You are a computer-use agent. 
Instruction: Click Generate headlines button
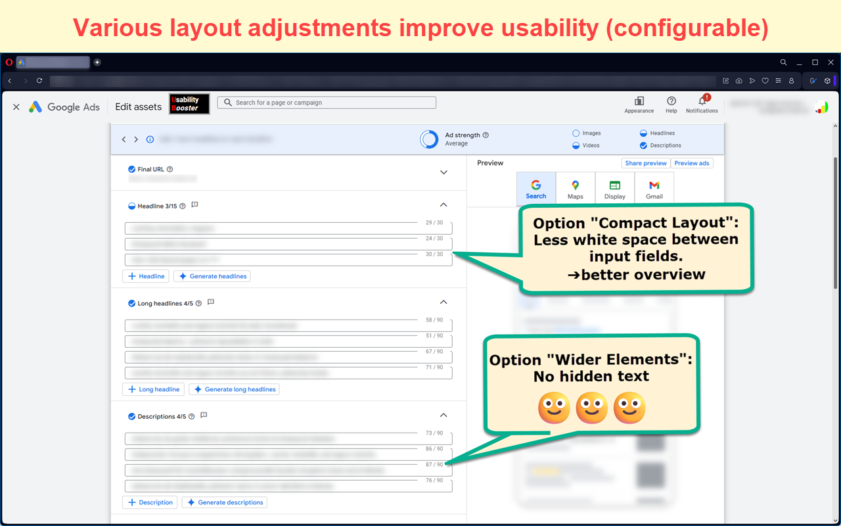click(x=212, y=276)
